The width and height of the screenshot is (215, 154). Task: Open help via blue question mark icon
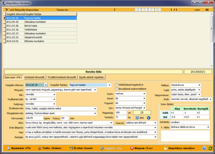pyautogui.click(x=204, y=148)
